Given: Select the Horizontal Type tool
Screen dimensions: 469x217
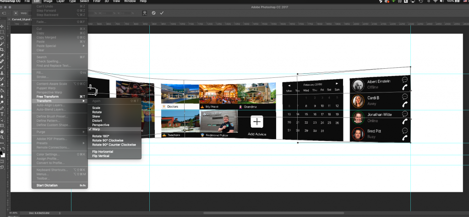Looking at the screenshot, I should click(2, 114).
